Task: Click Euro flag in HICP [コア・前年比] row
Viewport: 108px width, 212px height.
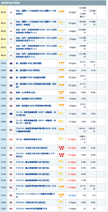Action: coord(11,122)
